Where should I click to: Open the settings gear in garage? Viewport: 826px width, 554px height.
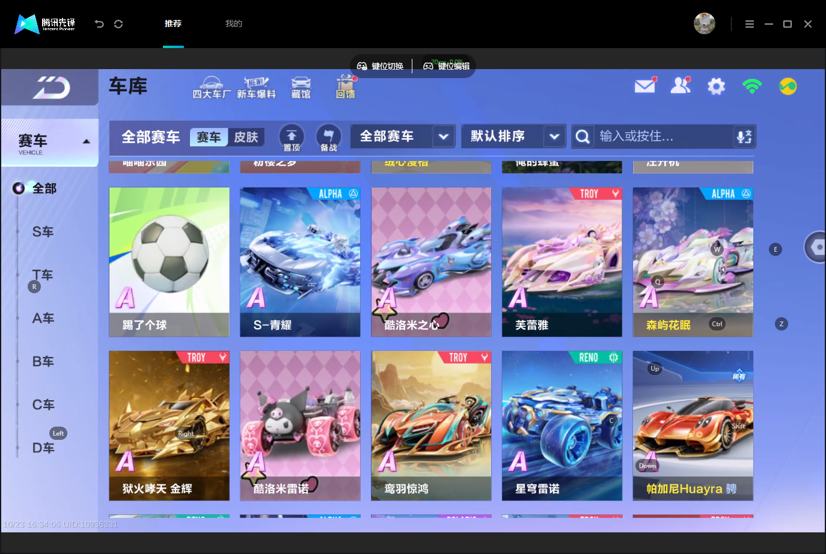pyautogui.click(x=716, y=87)
